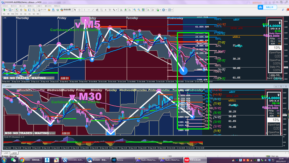This screenshot has height=163, width=289.
Task: Select the crosshair tool
Action: tap(79, 10)
